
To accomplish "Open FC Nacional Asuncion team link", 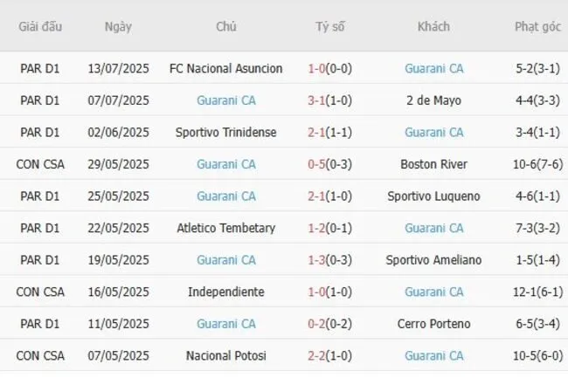I will point(226,68).
